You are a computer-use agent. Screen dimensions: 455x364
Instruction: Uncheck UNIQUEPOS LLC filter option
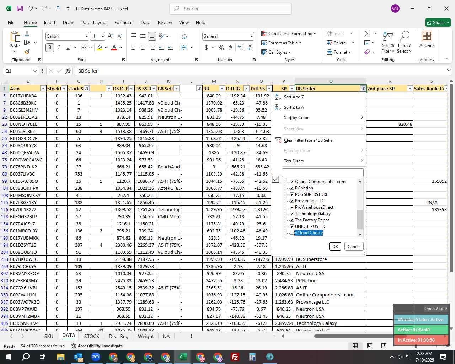point(292,226)
